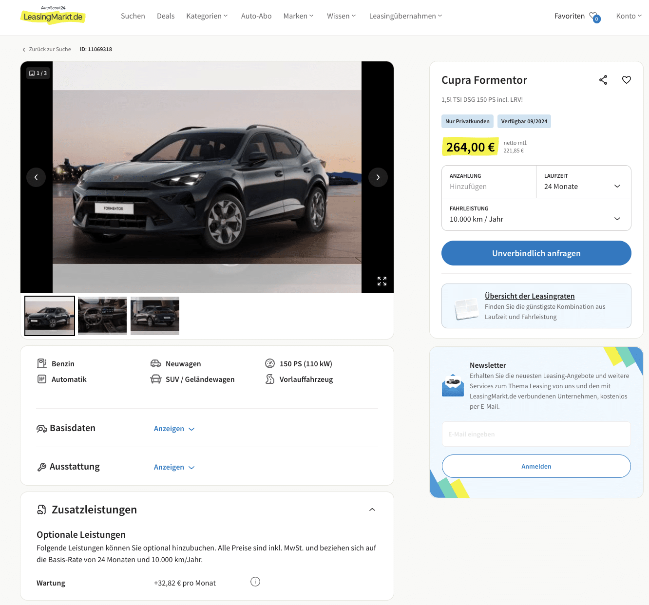Click the Optionale Leistungen heading
Screen dimensions: 649x605
coord(81,535)
